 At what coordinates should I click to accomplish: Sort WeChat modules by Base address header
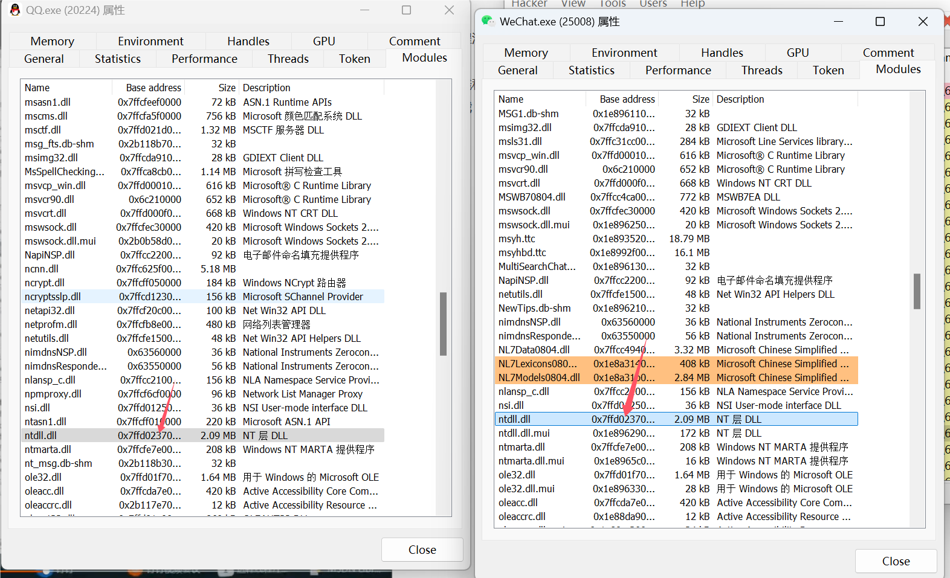tap(622, 99)
